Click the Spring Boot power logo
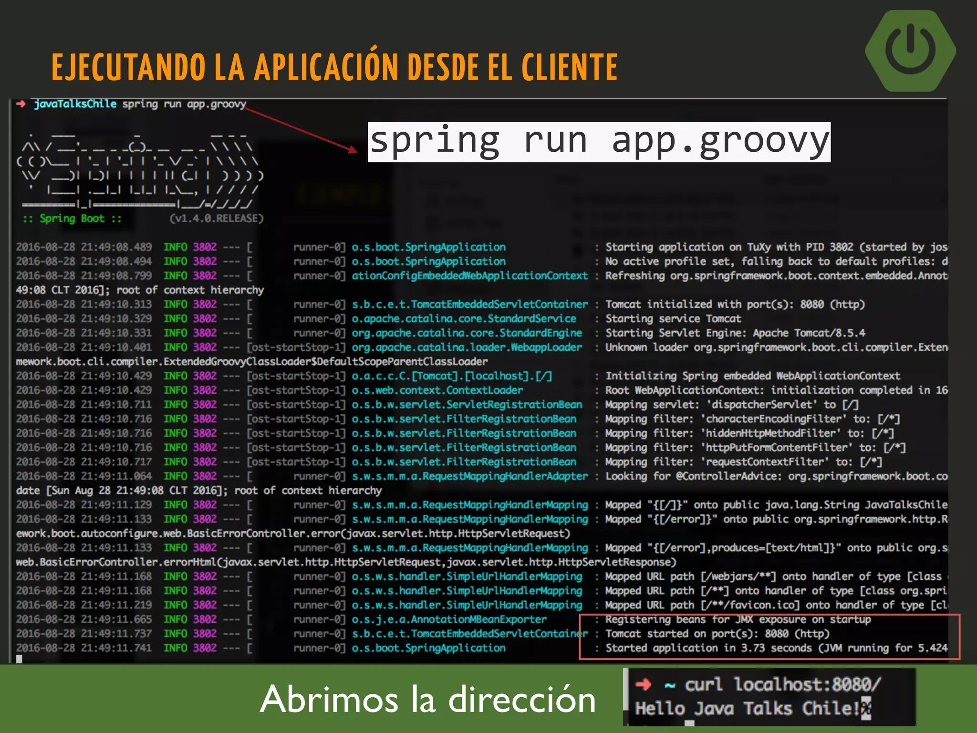977x733 pixels. click(910, 51)
